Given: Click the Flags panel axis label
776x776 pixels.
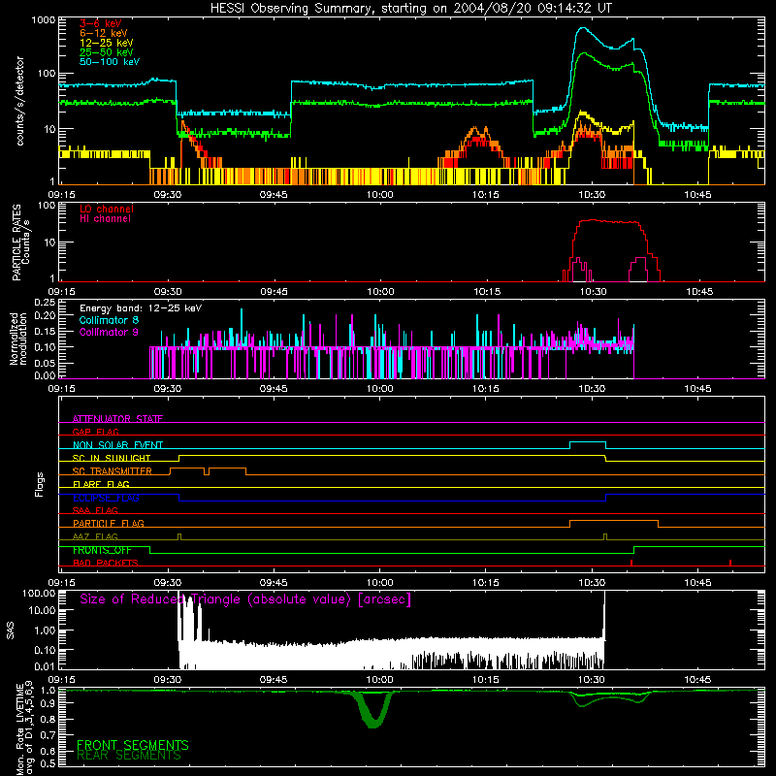Looking at the screenshot, I should (x=39, y=484).
